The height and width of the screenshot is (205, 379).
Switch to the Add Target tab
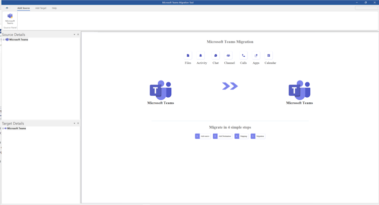click(x=40, y=8)
